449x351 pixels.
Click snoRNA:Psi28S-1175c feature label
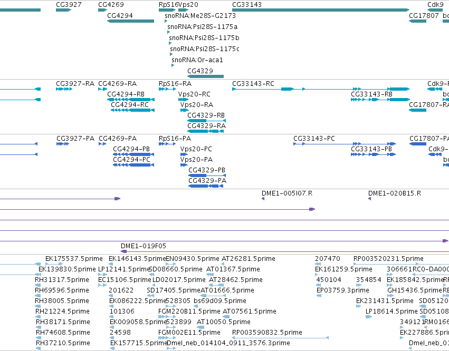[205, 49]
